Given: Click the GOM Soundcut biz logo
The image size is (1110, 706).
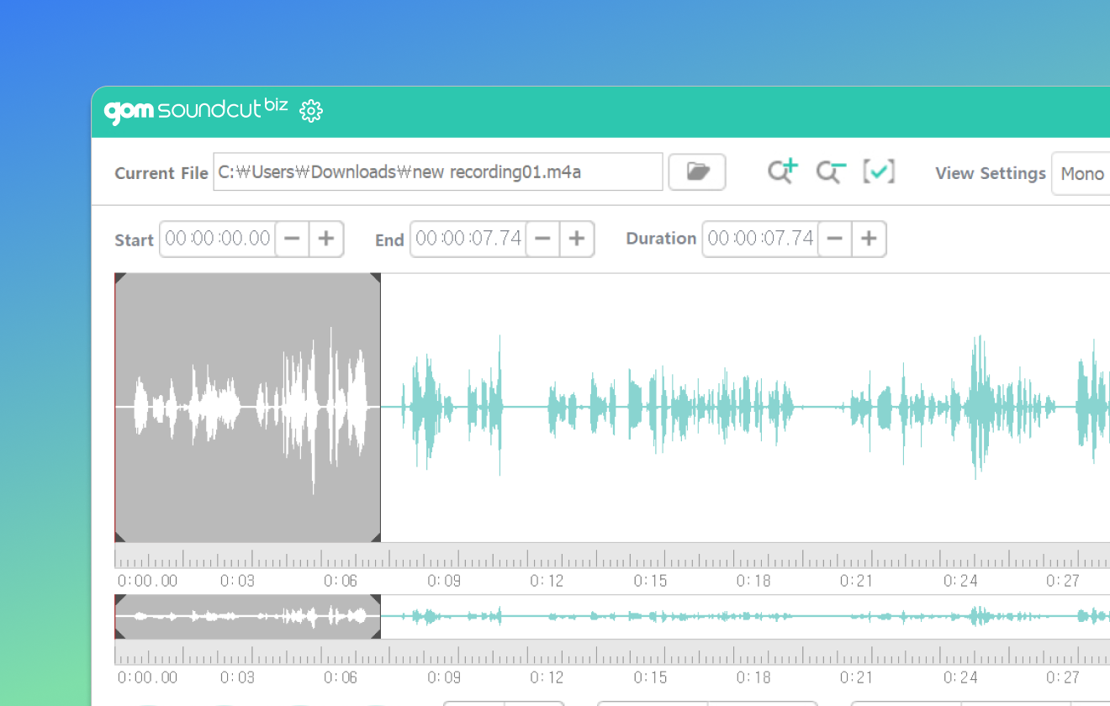Looking at the screenshot, I should [x=195, y=110].
